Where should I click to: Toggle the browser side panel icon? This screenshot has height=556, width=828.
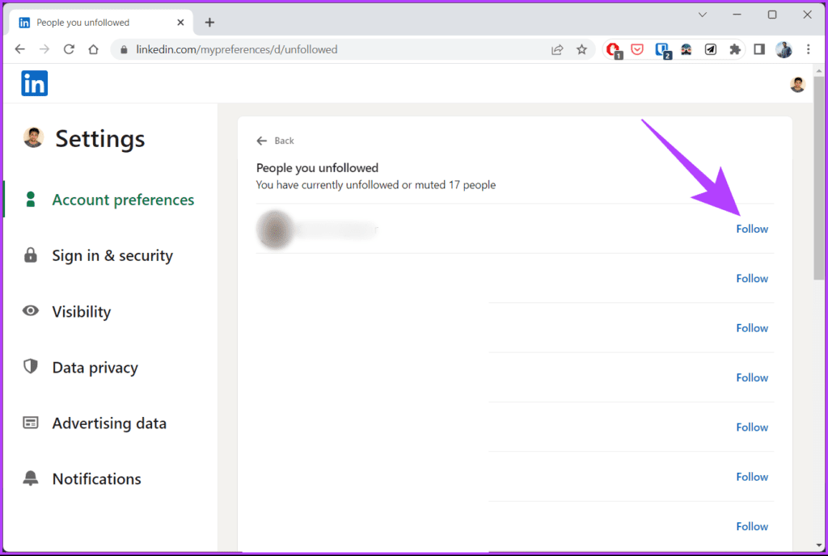[x=758, y=49]
